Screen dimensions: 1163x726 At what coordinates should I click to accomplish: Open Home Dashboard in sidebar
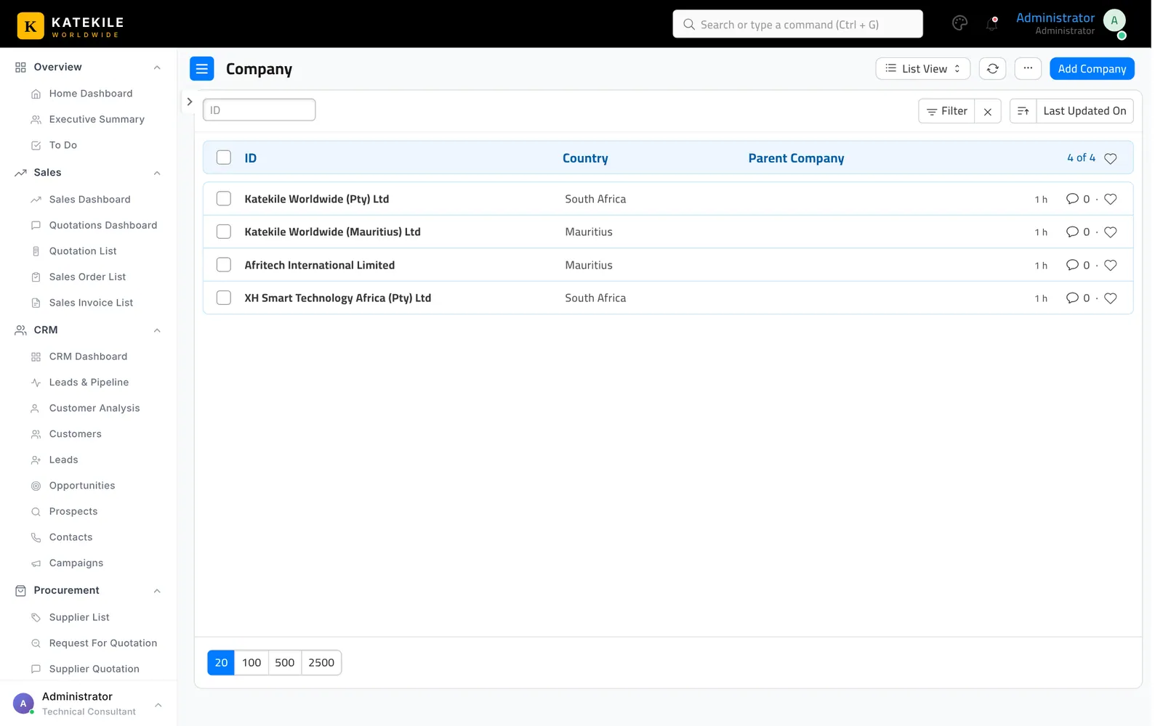[x=91, y=94]
